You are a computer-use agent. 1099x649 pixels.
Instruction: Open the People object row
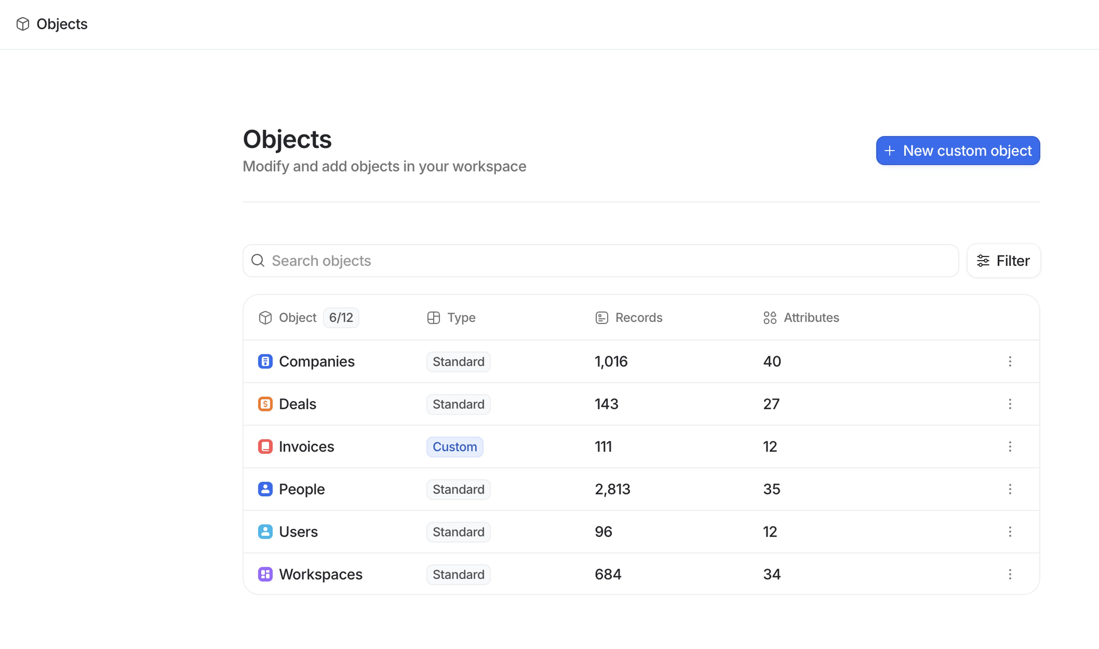(302, 489)
